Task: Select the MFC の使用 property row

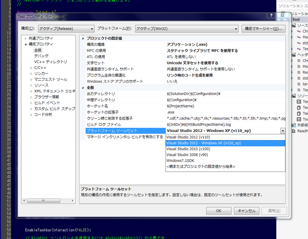Action: click(x=185, y=51)
